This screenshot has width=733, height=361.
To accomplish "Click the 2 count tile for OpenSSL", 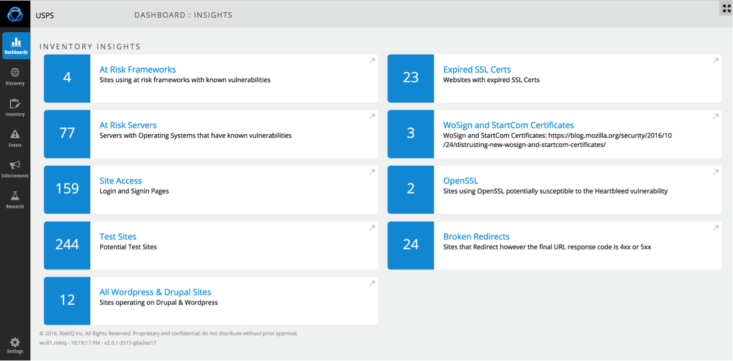I will coord(410,190).
